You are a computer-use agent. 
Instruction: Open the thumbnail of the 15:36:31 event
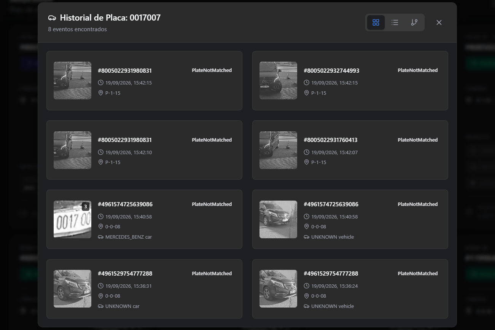72,289
